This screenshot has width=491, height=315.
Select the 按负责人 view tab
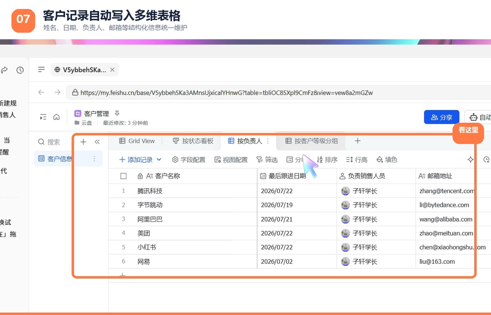tap(245, 141)
